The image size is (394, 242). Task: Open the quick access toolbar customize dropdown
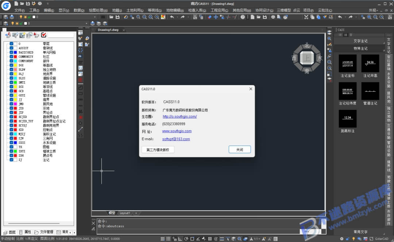pos(48,4)
